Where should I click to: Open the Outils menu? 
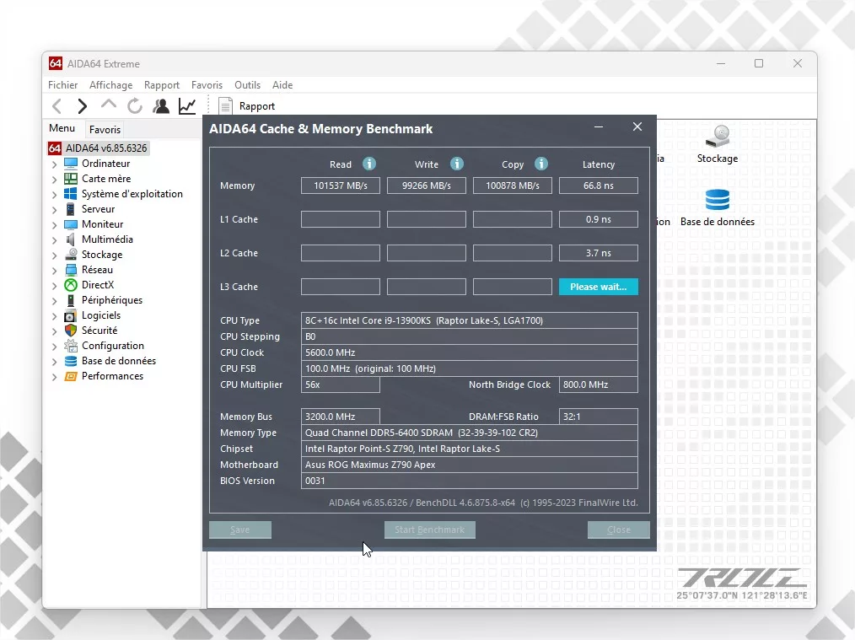point(247,85)
